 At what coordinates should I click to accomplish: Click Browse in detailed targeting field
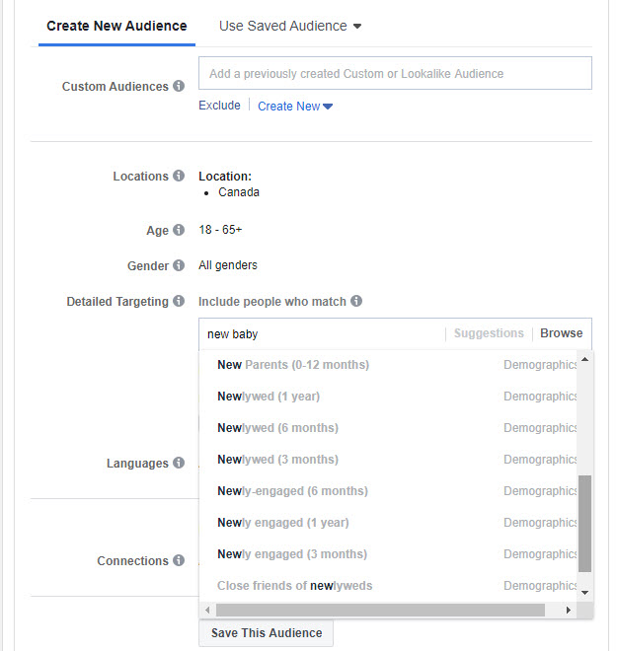[561, 333]
